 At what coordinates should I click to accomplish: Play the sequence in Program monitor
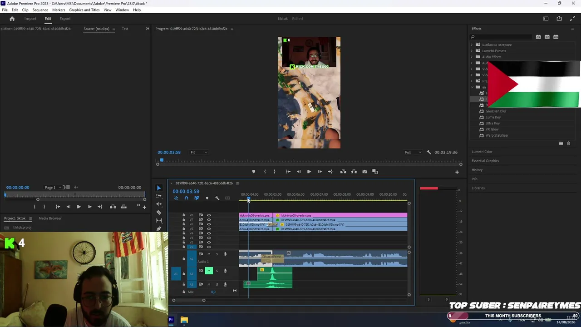[309, 172]
